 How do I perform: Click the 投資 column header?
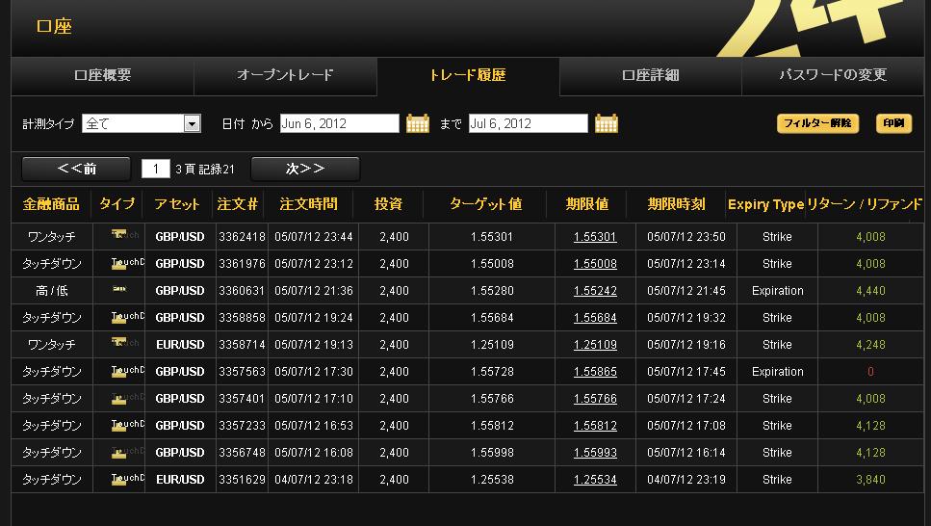388,204
